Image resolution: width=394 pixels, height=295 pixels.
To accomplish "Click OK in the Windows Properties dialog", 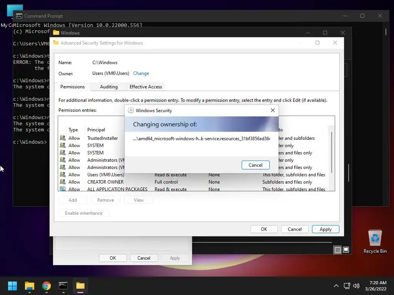I will (113, 258).
